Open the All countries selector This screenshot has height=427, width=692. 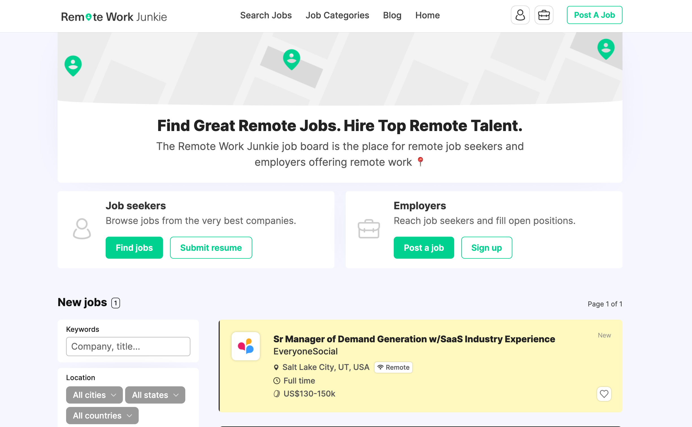[x=102, y=415]
